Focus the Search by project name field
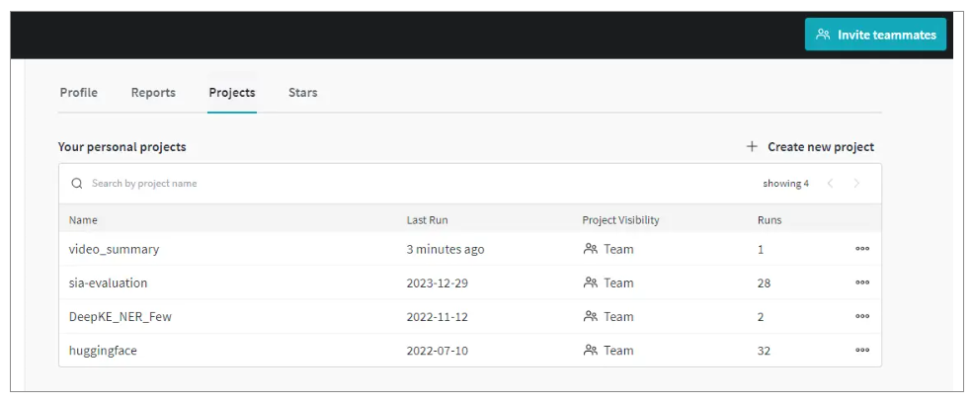Image resolution: width=972 pixels, height=403 pixels. pos(296,184)
